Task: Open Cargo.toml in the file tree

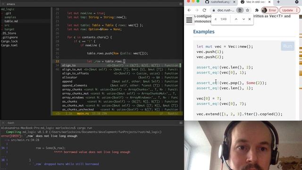Action: [9, 45]
